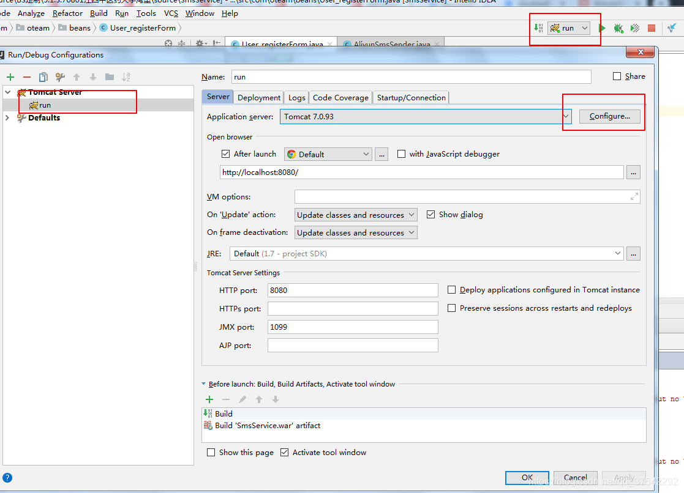Select the 'run' configuration in tree
The image size is (684, 493).
pos(98,105)
